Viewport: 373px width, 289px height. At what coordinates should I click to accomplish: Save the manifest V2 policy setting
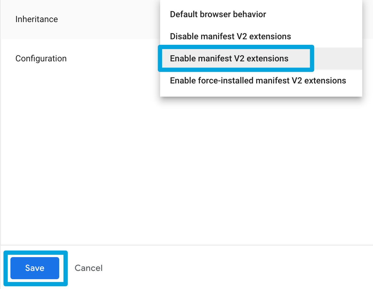point(35,268)
